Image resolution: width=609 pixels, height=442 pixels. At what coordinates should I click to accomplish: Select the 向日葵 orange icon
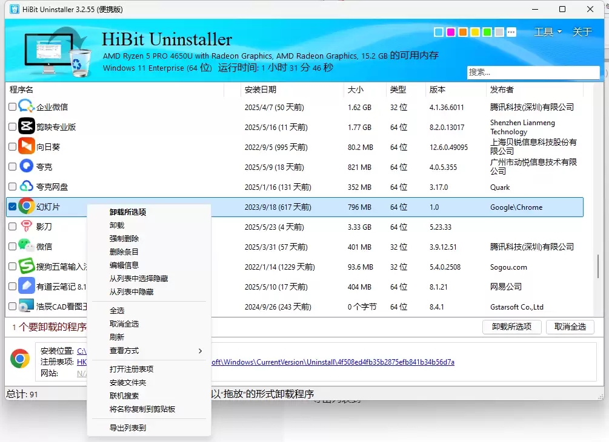pyautogui.click(x=27, y=146)
